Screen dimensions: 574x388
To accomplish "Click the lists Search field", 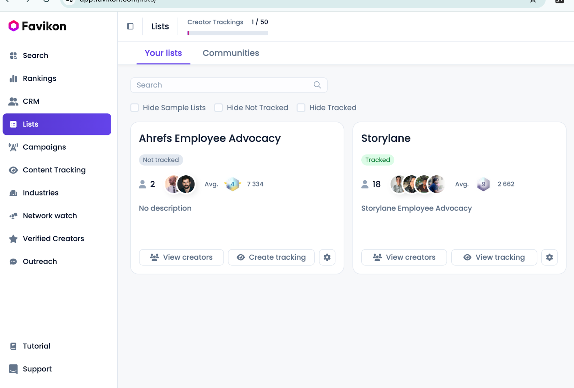I will 229,85.
